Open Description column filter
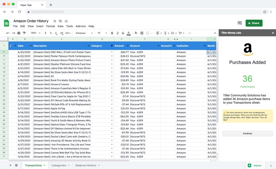Viewport: 276px width, 169px height. [89, 46]
